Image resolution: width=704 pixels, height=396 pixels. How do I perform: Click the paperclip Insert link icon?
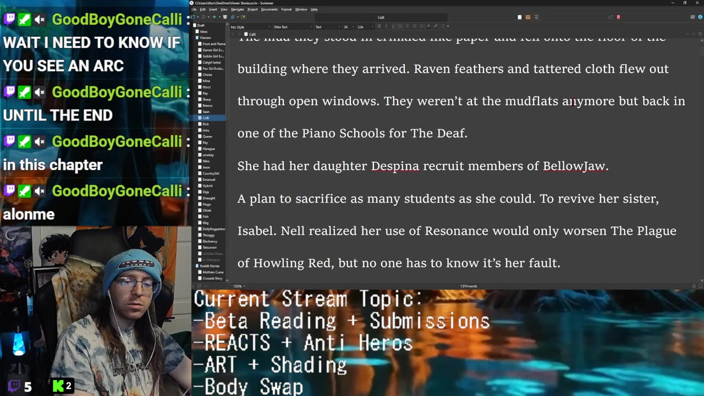coord(233,17)
